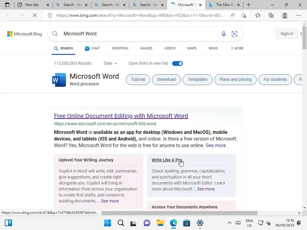Open File Explorer from taskbar
307x230 pixels.
[160, 223]
